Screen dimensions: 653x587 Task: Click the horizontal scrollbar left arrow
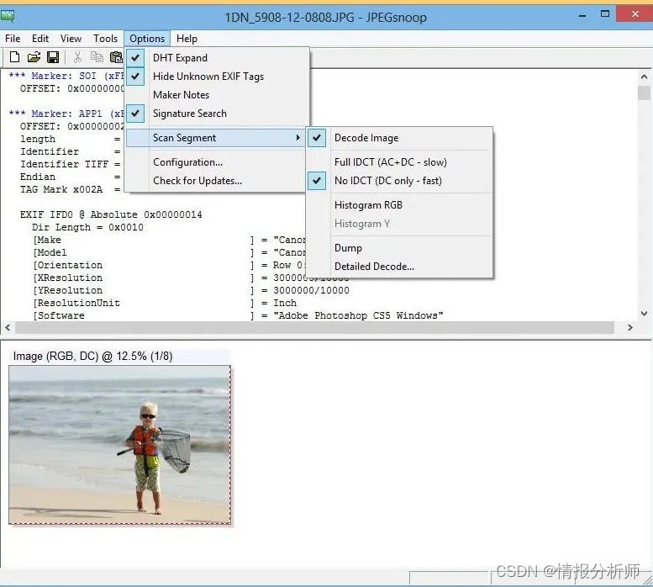tap(8, 327)
